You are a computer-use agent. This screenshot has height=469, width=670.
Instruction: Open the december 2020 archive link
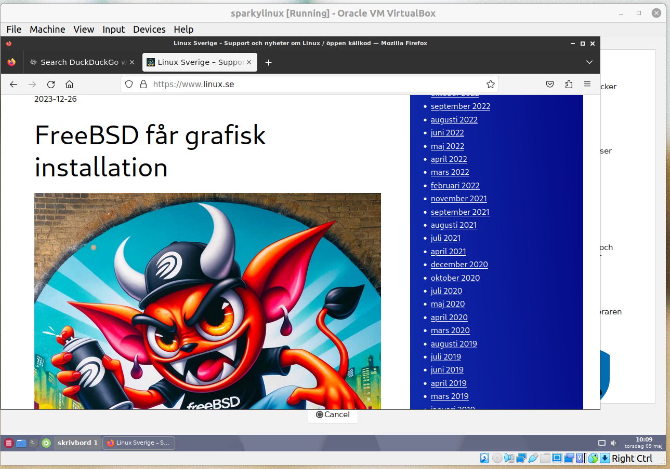pyautogui.click(x=459, y=264)
